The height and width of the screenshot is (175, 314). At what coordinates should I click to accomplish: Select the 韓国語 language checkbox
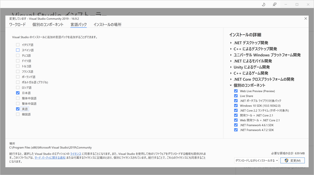pyautogui.click(x=18, y=114)
